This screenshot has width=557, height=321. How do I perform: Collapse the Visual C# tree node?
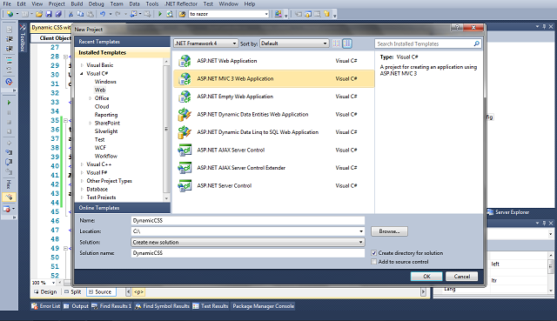(82, 73)
